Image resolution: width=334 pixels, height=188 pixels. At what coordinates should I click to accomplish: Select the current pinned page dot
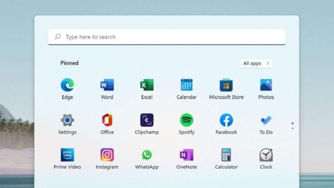[x=292, y=124]
